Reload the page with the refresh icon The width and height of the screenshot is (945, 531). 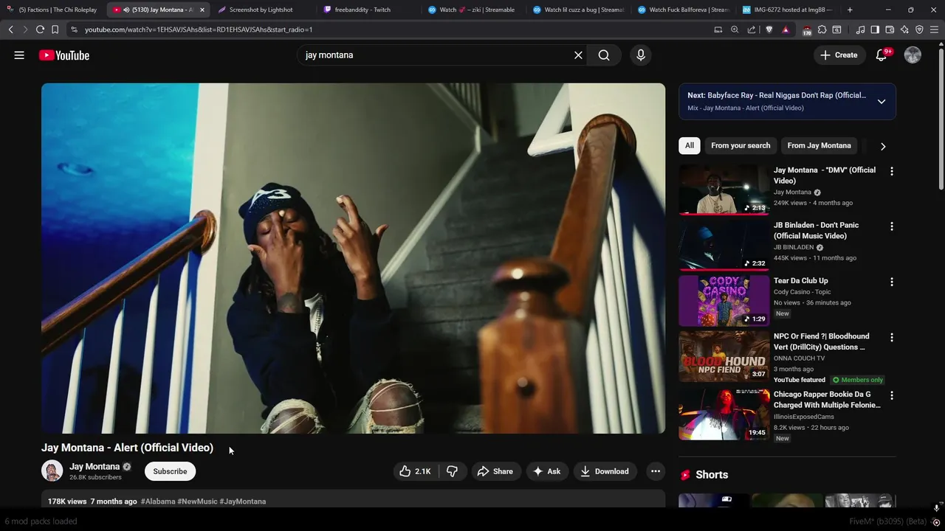[40, 29]
